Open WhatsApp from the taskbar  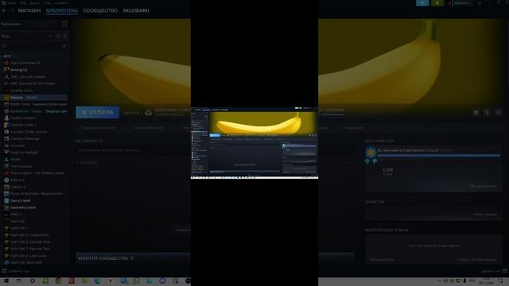[x=136, y=280]
